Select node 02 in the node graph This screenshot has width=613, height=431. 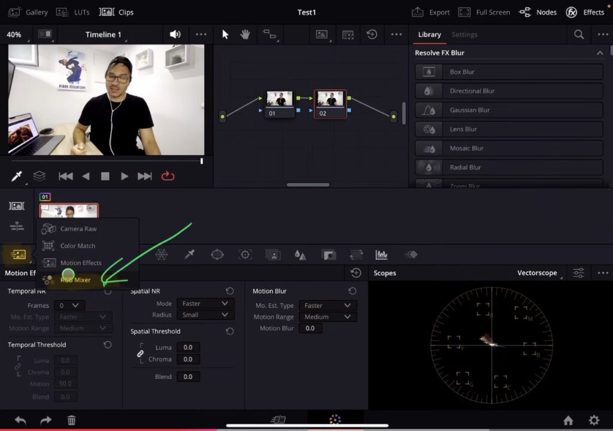coord(330,104)
